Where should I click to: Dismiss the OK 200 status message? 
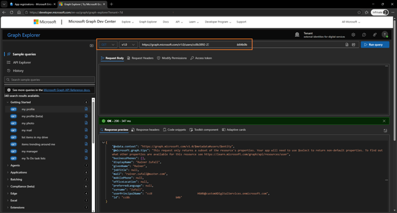[x=384, y=121]
